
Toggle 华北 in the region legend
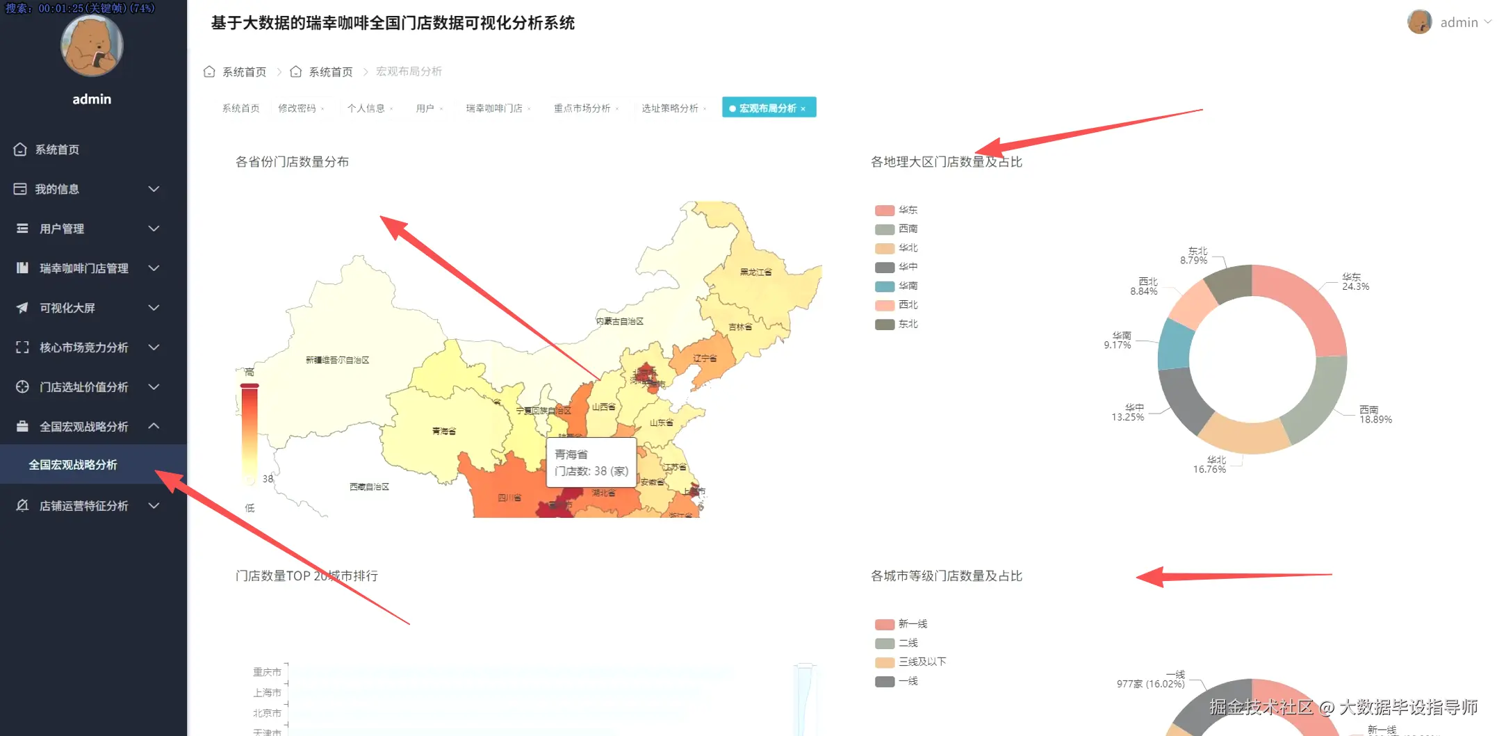point(897,248)
